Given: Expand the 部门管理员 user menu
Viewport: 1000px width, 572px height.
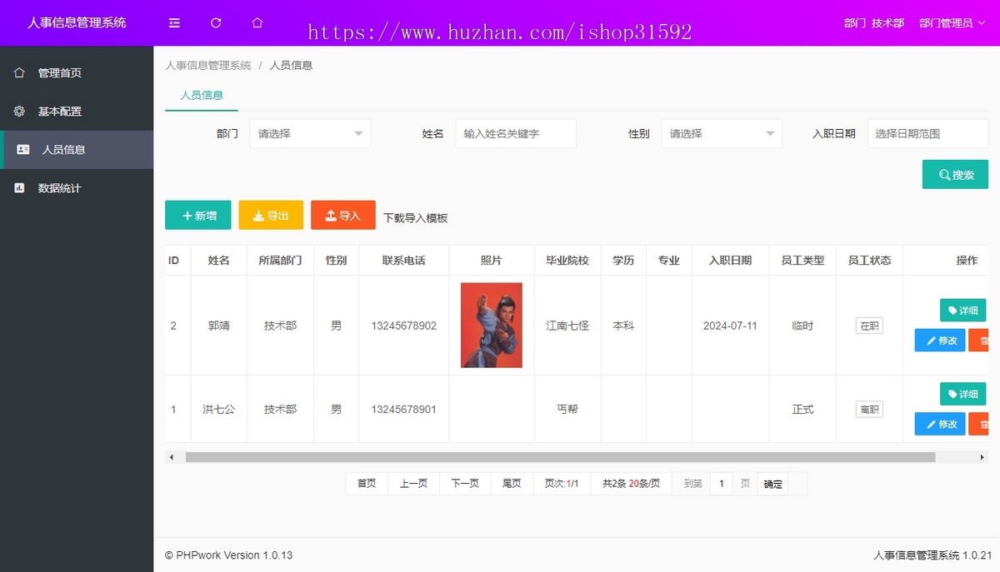Looking at the screenshot, I should click(x=952, y=23).
